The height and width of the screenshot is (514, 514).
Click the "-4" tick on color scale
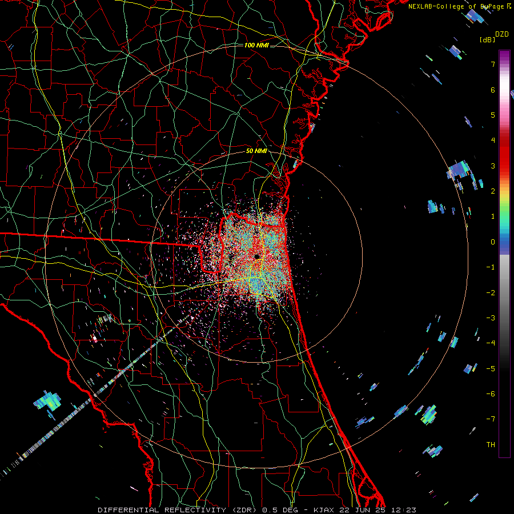click(x=491, y=343)
